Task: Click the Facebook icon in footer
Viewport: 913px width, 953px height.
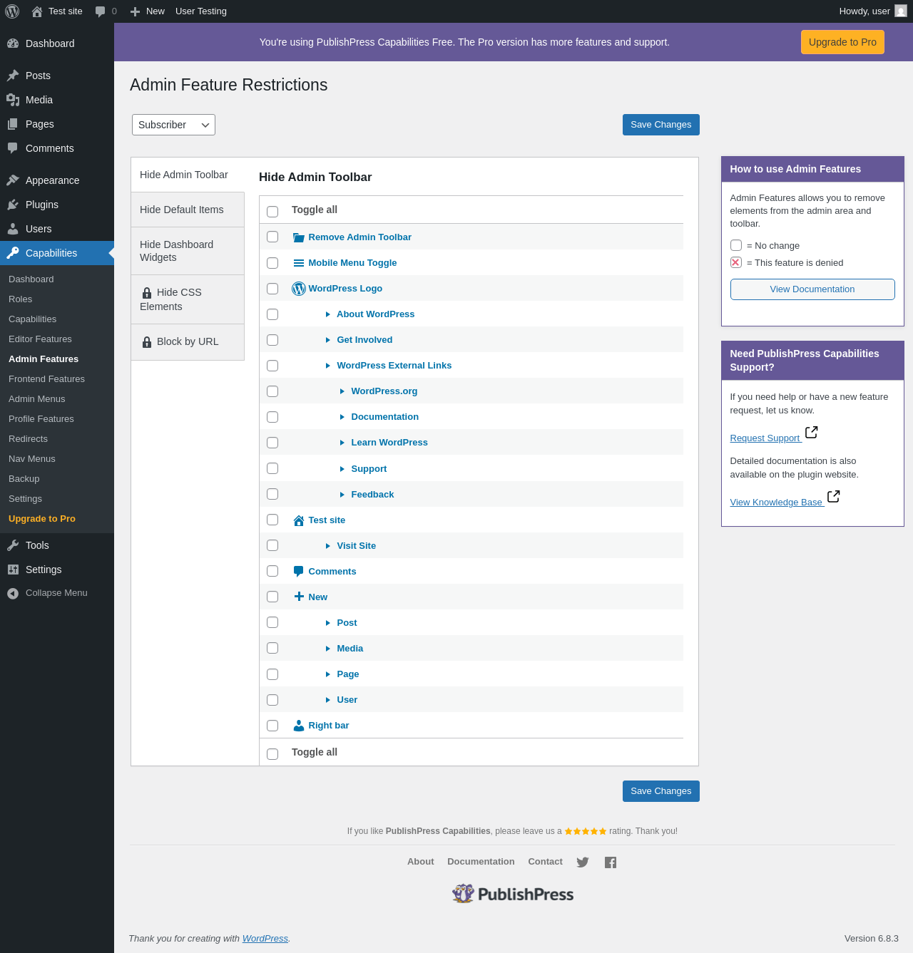Action: pyautogui.click(x=611, y=862)
